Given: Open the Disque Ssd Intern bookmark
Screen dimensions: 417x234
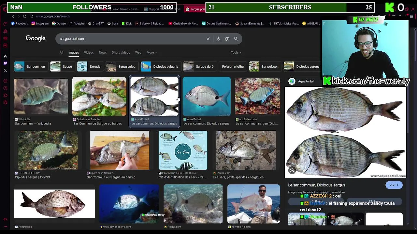Looking at the screenshot, I should (216, 23).
